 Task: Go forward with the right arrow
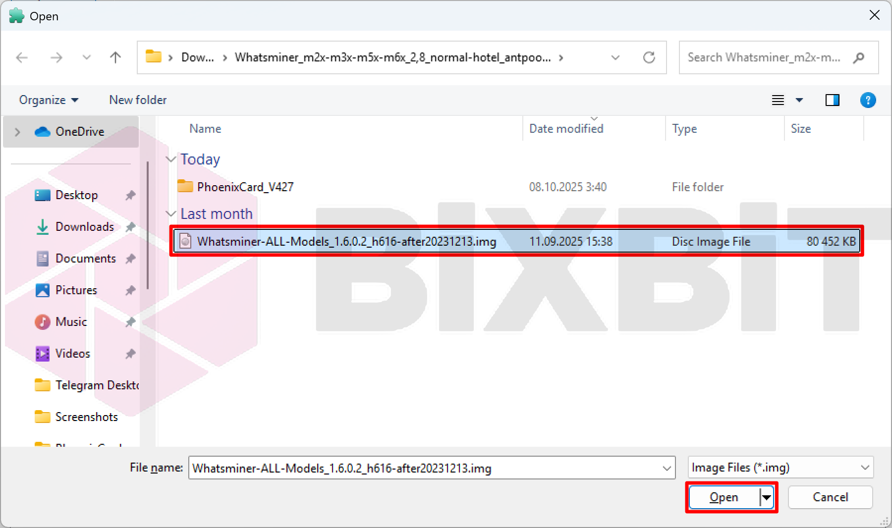point(56,57)
